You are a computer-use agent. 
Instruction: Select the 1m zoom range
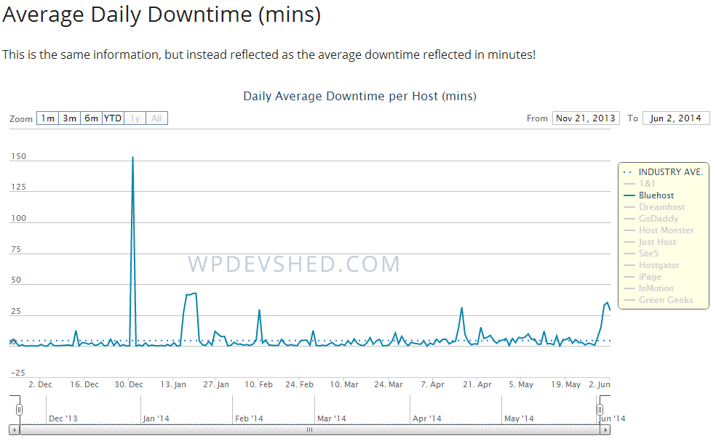click(x=47, y=118)
